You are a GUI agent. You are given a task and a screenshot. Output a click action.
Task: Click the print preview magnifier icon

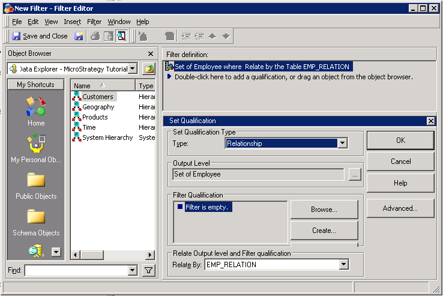[122, 36]
